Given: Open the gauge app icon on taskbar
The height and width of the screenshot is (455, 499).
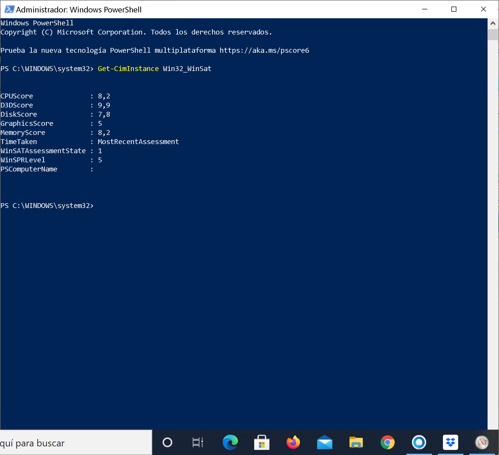Looking at the screenshot, I should click(x=482, y=443).
